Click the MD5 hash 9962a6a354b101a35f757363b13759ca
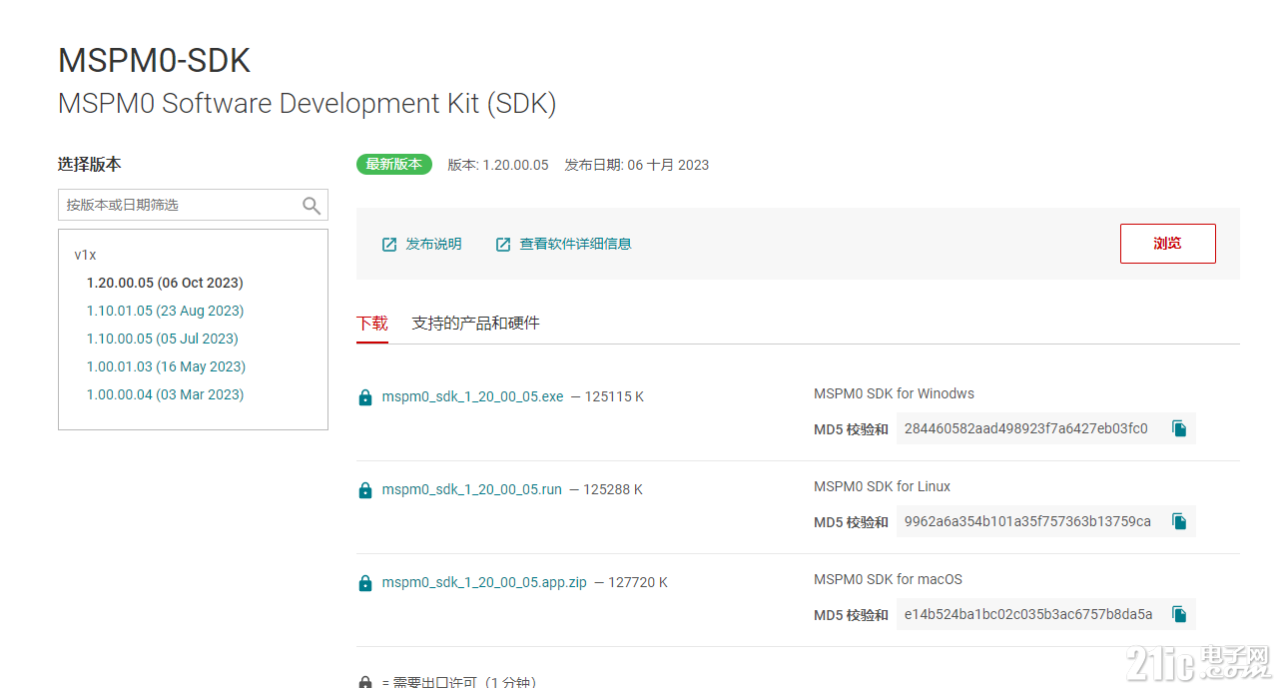Viewport: 1280px width, 688px height. pyautogui.click(x=1027, y=521)
